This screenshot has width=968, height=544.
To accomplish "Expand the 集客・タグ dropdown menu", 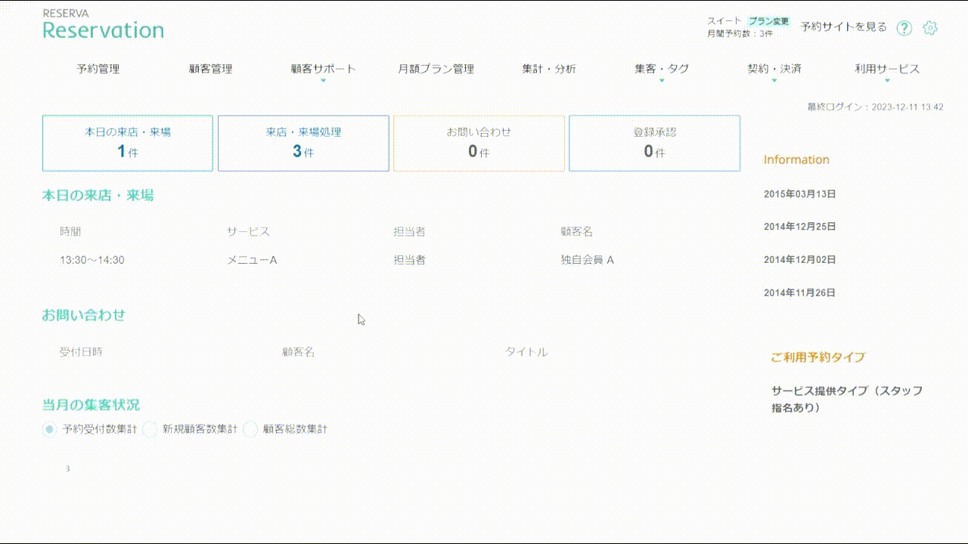I will pyautogui.click(x=662, y=69).
